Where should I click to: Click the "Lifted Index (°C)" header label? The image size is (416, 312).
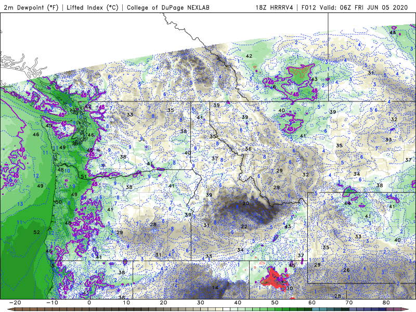93,7
